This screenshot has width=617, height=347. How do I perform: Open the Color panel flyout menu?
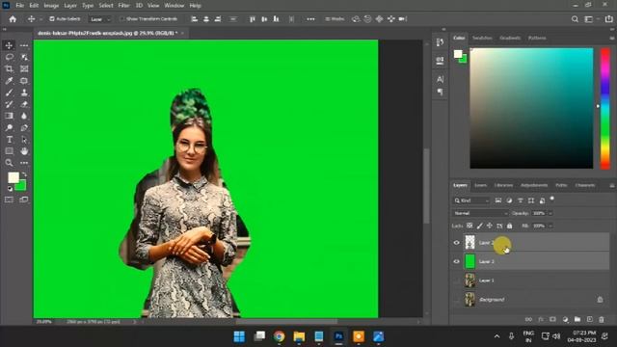(612, 39)
